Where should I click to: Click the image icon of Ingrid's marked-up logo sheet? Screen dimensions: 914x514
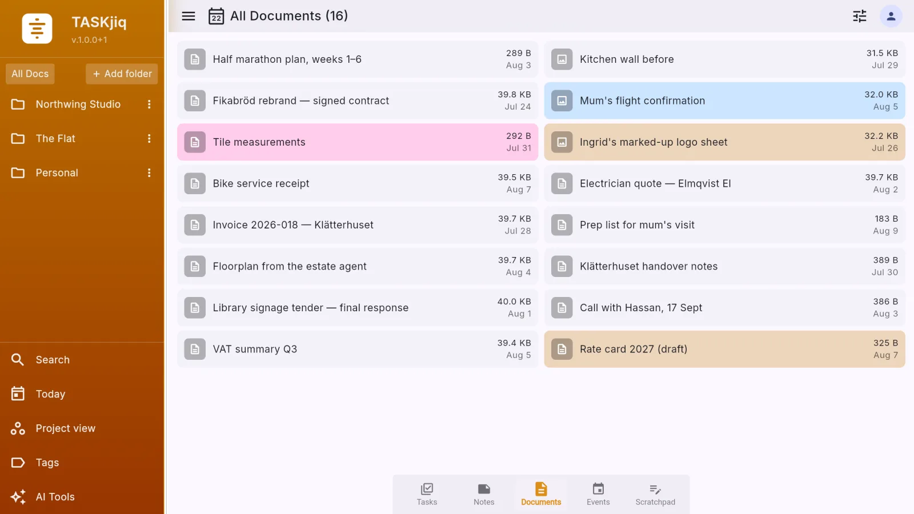click(562, 142)
